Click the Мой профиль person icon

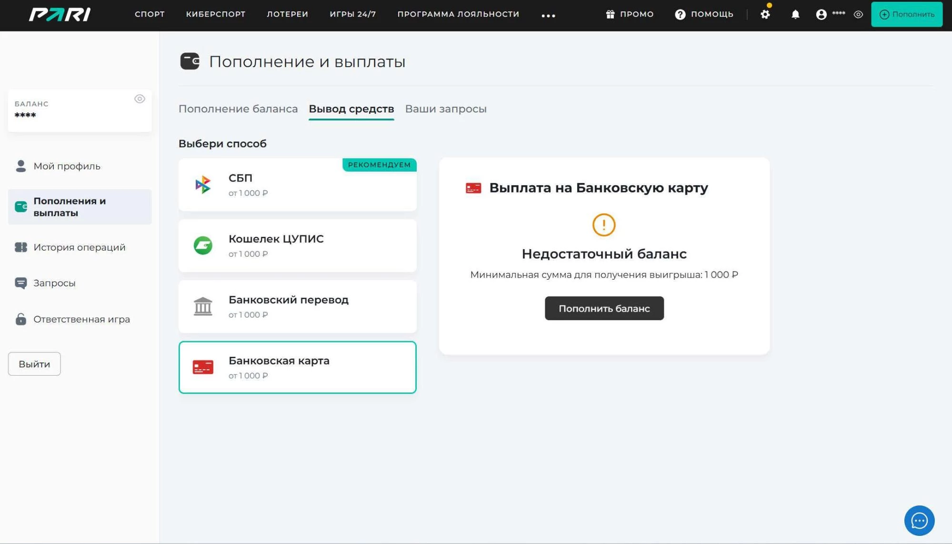click(20, 166)
